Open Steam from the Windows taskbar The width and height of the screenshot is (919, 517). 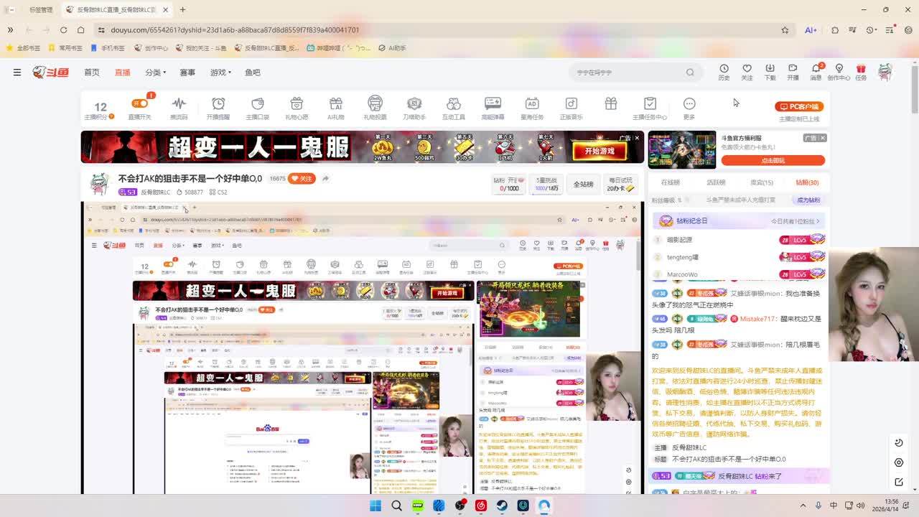tap(502, 506)
